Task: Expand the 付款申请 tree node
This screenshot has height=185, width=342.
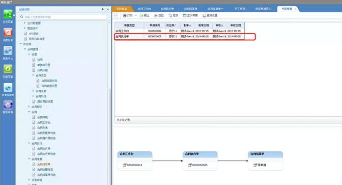Action: point(29,180)
